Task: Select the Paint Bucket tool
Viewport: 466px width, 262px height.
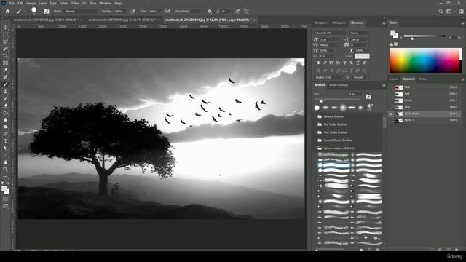Action: tap(5, 113)
